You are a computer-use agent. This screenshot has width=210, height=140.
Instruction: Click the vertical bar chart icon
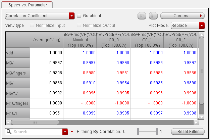point(153,16)
